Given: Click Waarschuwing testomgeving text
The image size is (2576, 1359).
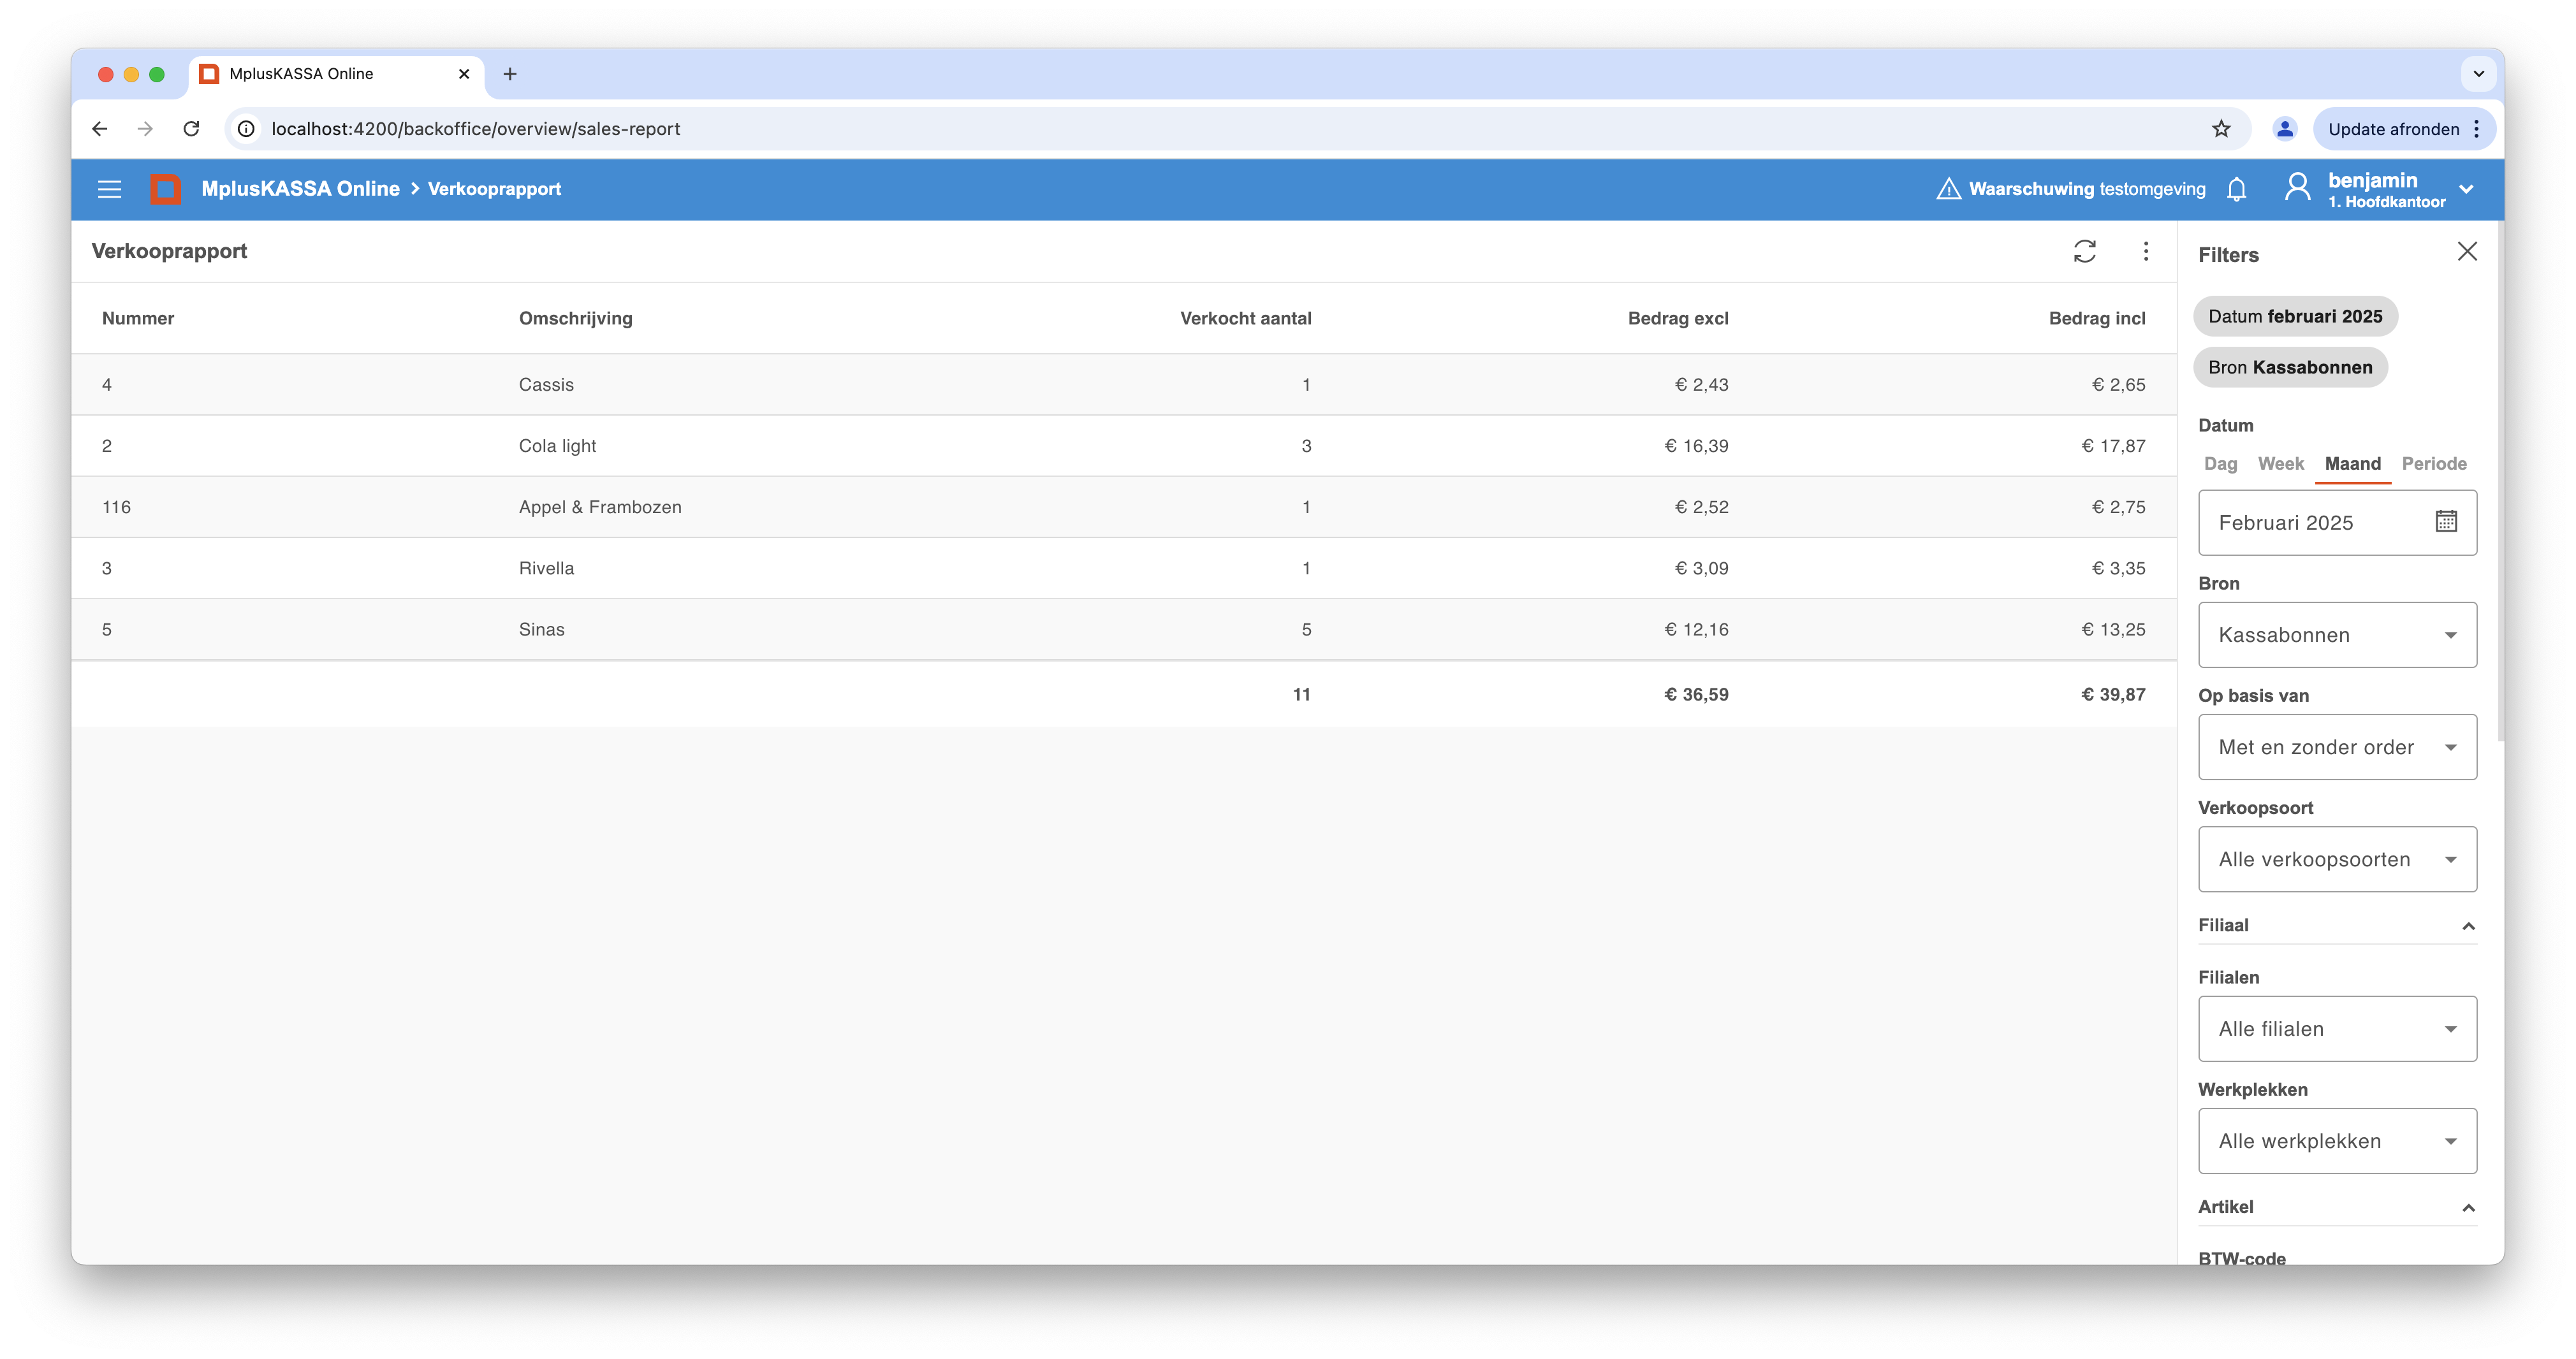Looking at the screenshot, I should [x=2086, y=189].
